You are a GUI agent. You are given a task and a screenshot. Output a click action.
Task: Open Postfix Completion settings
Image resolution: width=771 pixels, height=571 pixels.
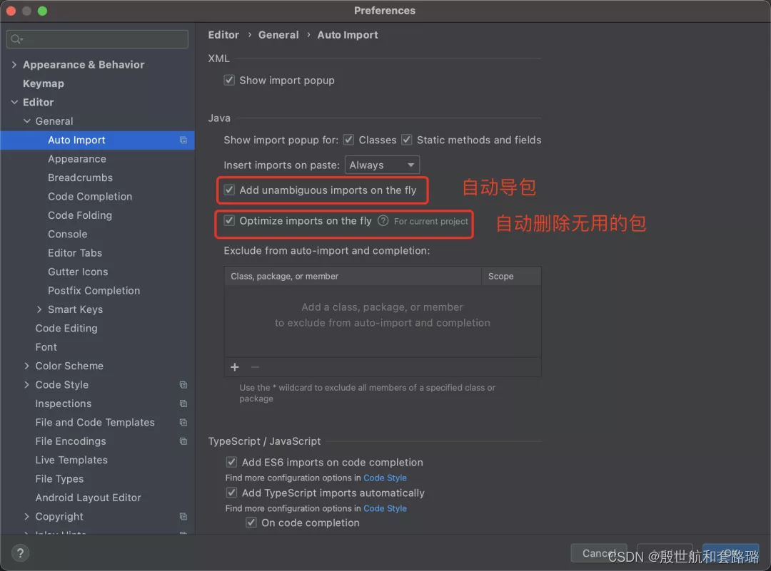(94, 291)
